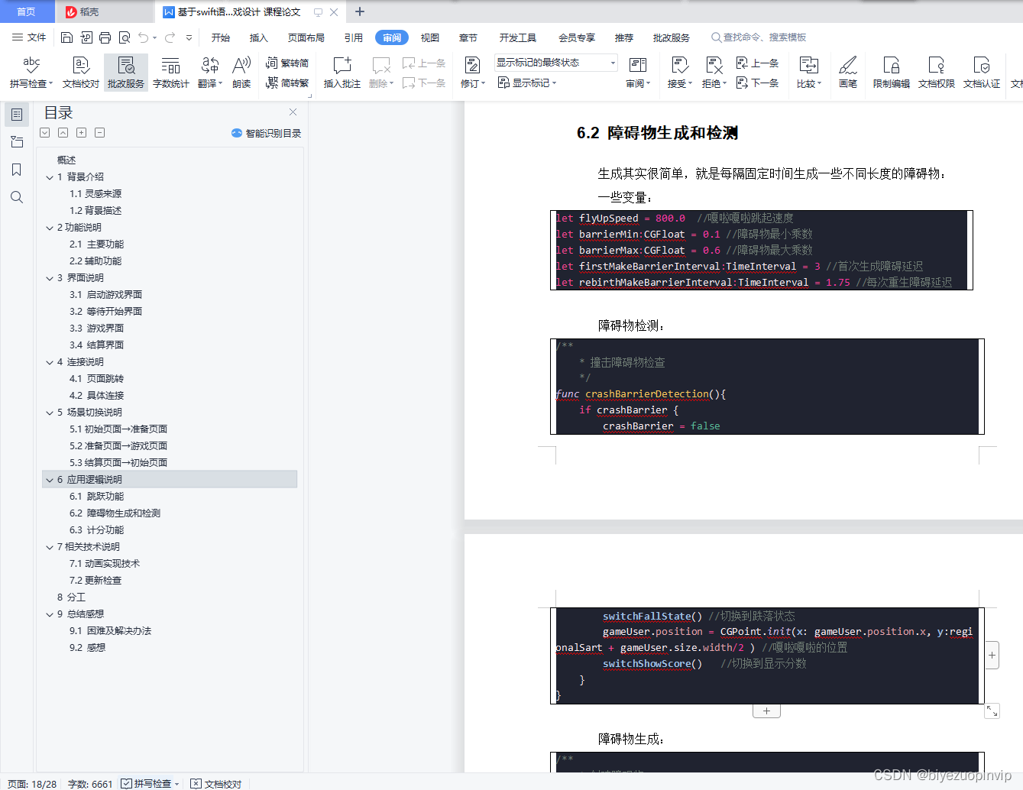Open the 插入 ribbon tab
This screenshot has width=1023, height=790.
[259, 37]
